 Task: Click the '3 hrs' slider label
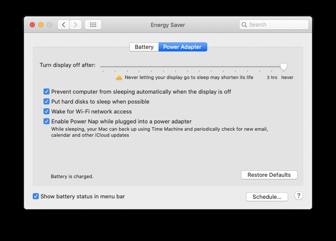click(272, 77)
